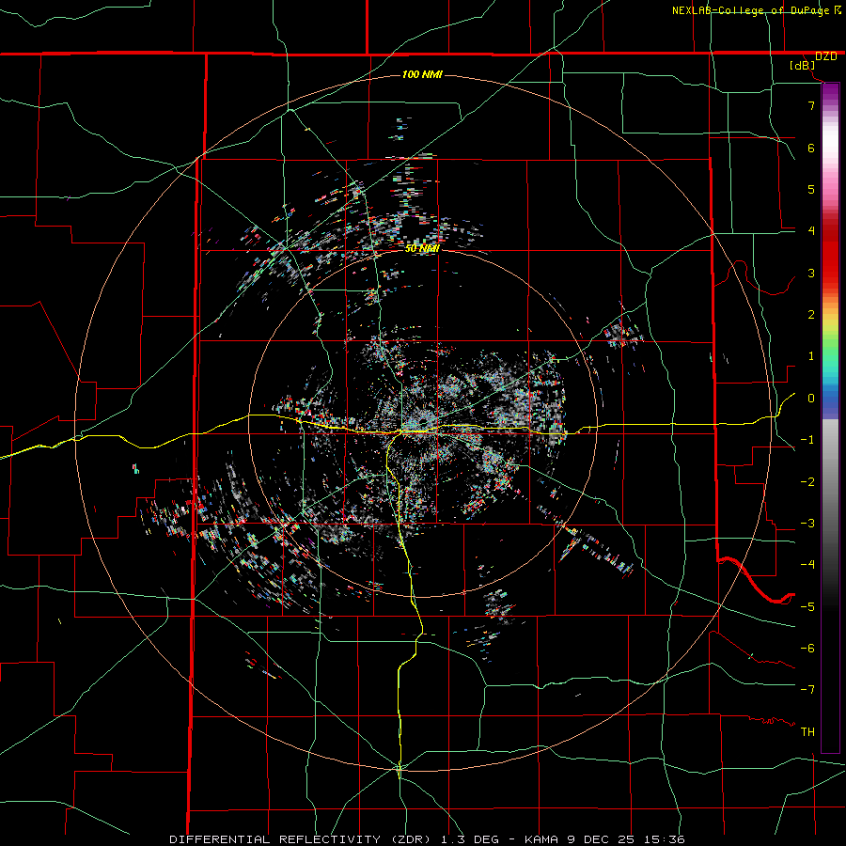Click the 6 value on the color scale
The width and height of the screenshot is (846, 846).
pyautogui.click(x=811, y=148)
